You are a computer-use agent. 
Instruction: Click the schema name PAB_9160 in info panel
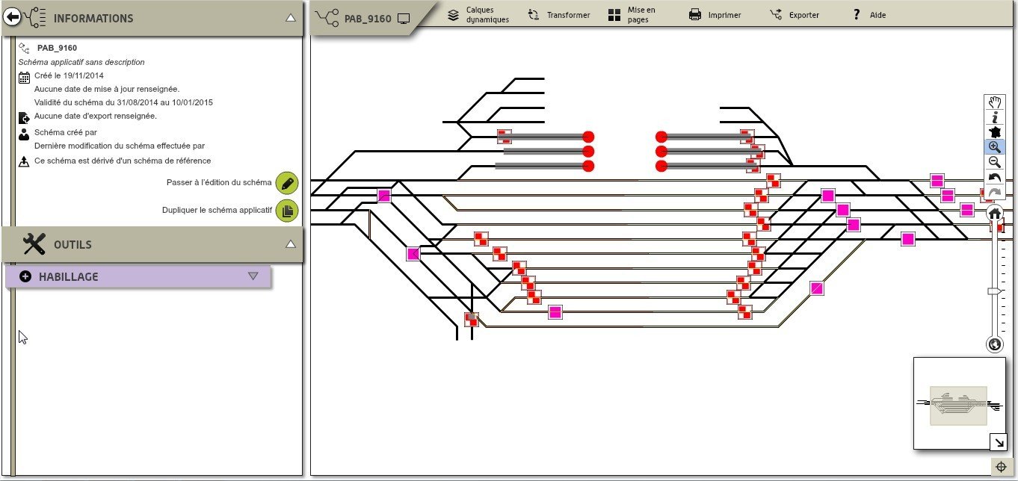(x=57, y=48)
